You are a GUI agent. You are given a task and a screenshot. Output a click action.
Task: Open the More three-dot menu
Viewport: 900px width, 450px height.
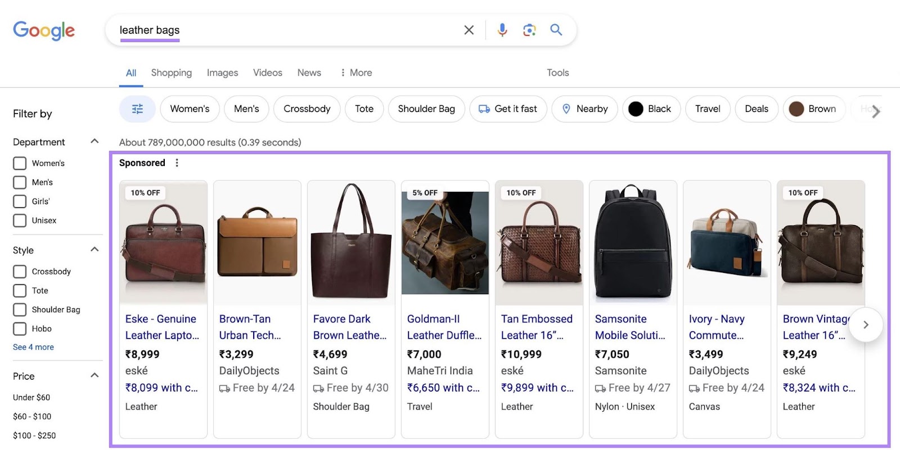click(356, 73)
